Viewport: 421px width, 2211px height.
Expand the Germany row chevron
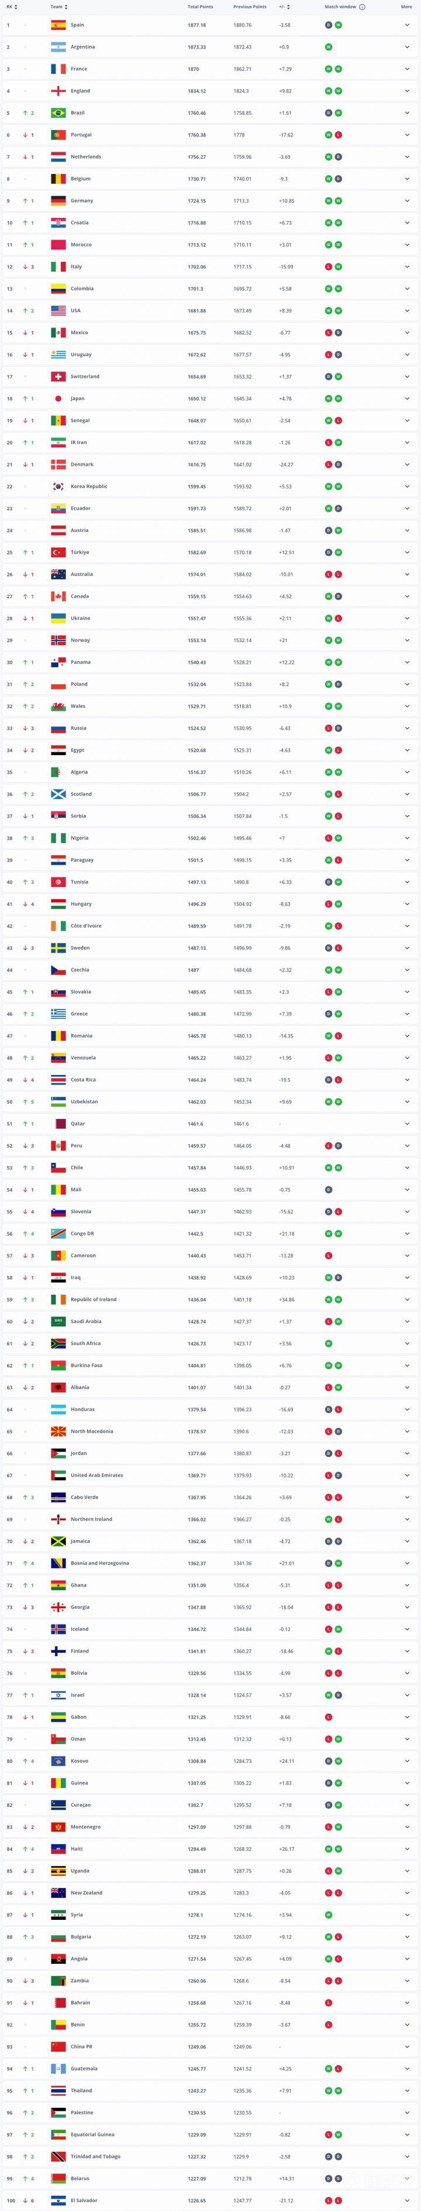(408, 201)
